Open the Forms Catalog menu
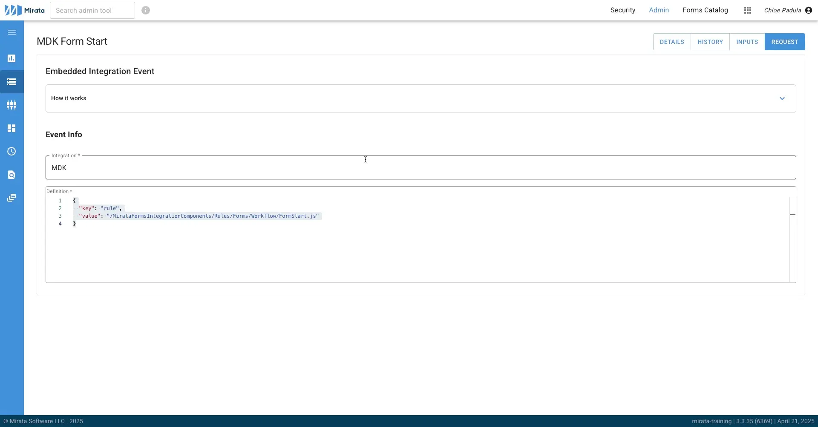The width and height of the screenshot is (818, 427). [706, 10]
